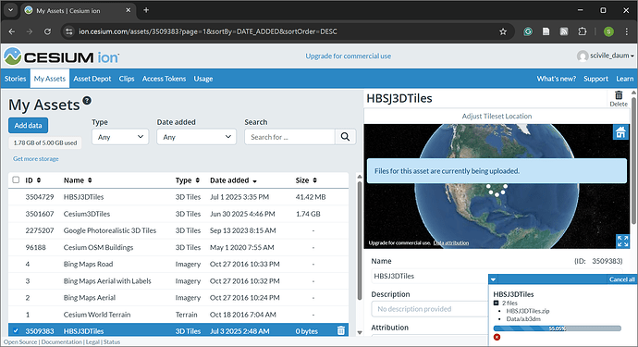This screenshot has height=347, width=638.
Task: Toggle the select-all assets checkbox
Action: pyautogui.click(x=16, y=180)
